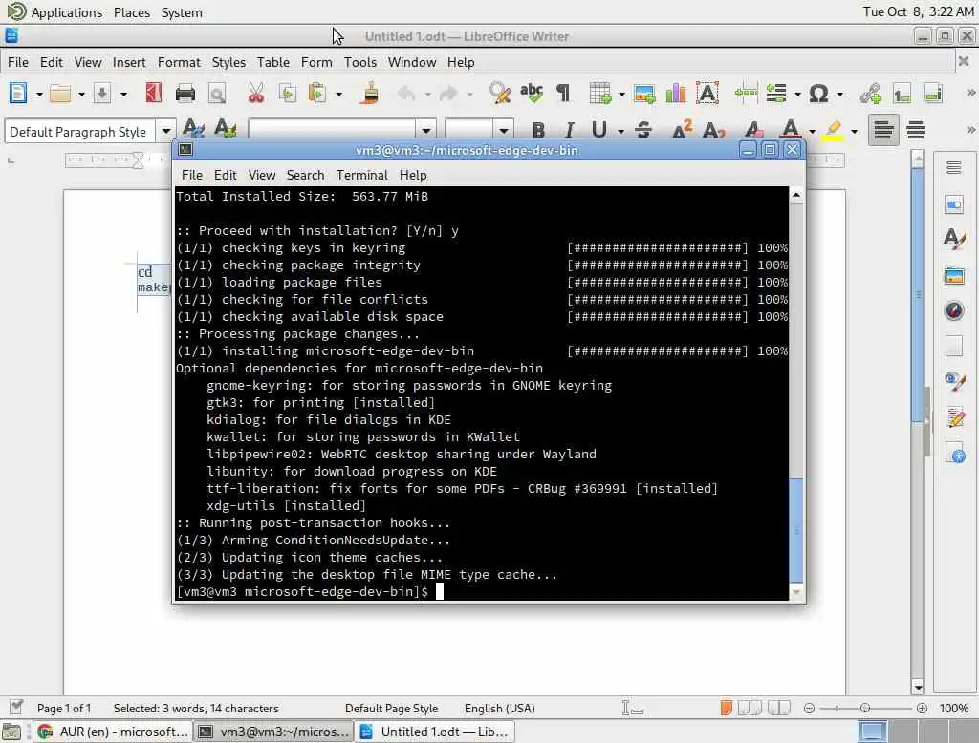The width and height of the screenshot is (979, 743).
Task: Open sidebar Gallery deck icon
Action: [954, 275]
